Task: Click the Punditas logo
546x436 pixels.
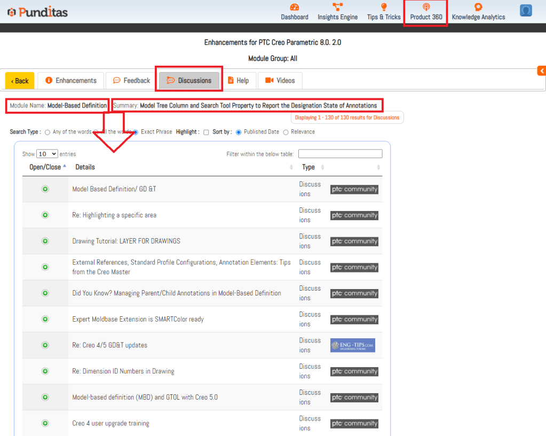Action: (x=37, y=12)
